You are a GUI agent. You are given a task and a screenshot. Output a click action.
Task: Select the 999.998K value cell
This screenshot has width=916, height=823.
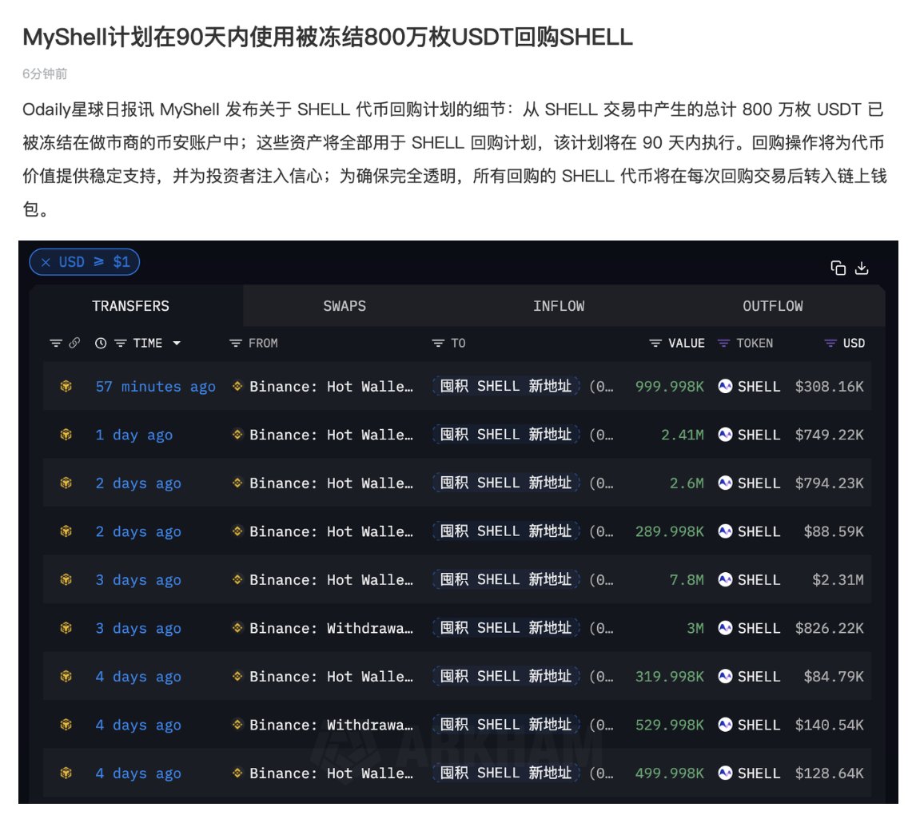point(670,387)
